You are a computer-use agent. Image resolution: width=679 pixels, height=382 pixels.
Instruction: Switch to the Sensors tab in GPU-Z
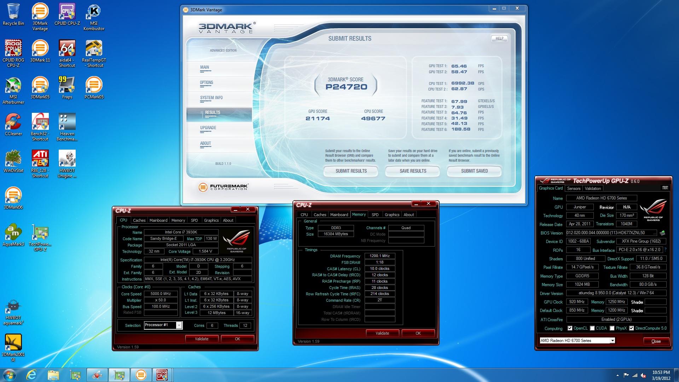coord(574,189)
